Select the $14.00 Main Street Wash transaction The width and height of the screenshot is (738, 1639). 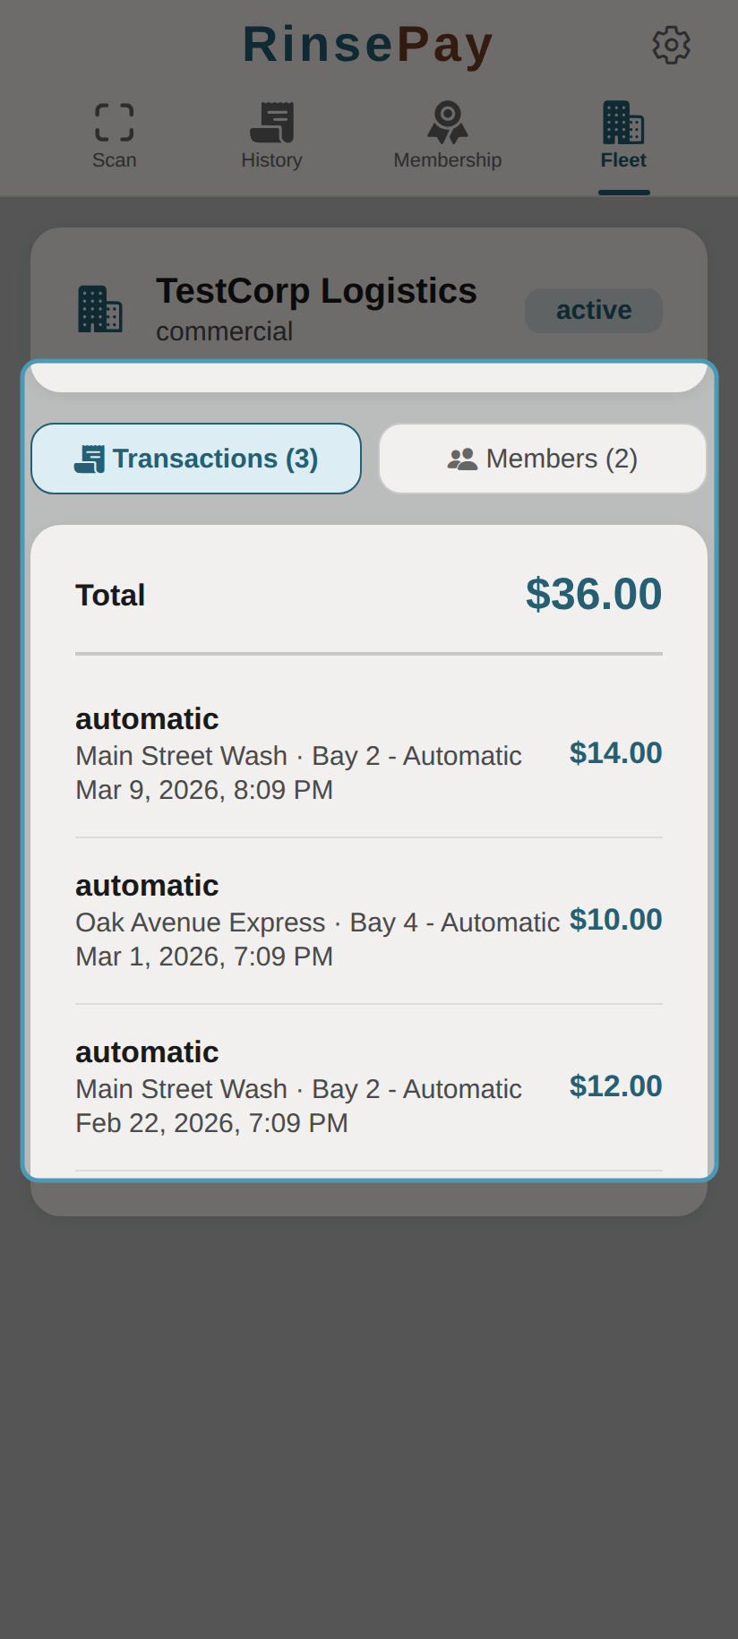click(368, 753)
